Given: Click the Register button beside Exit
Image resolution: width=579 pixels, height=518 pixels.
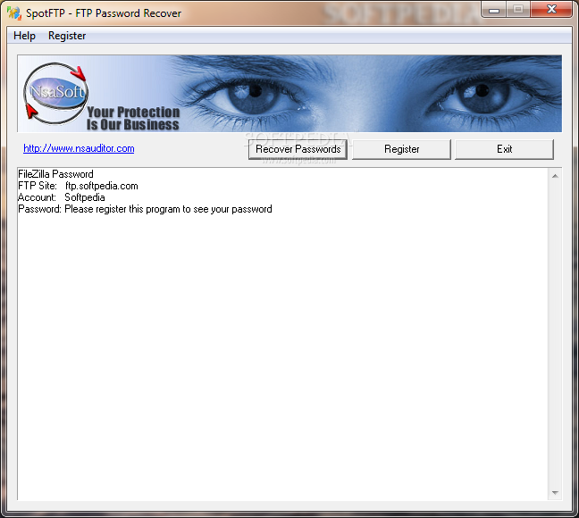Looking at the screenshot, I should pos(402,149).
